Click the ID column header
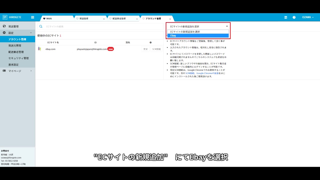 [x=95, y=42]
